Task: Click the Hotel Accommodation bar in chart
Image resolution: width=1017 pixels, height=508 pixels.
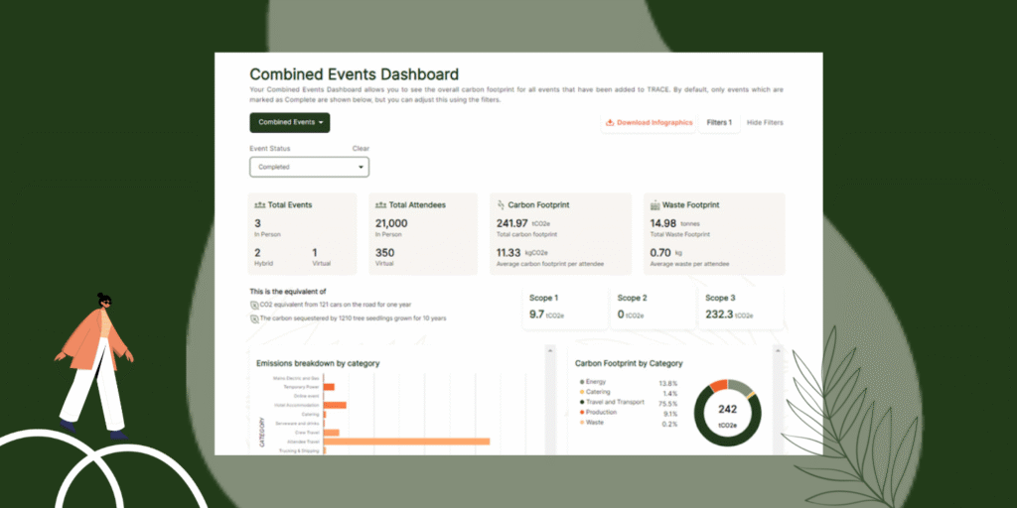Action: click(x=335, y=405)
